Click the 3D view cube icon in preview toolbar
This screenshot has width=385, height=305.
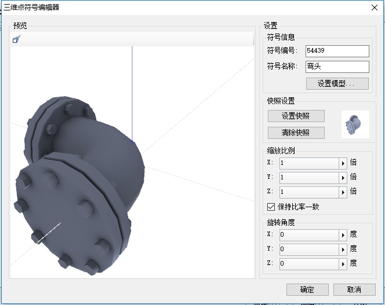(x=16, y=39)
